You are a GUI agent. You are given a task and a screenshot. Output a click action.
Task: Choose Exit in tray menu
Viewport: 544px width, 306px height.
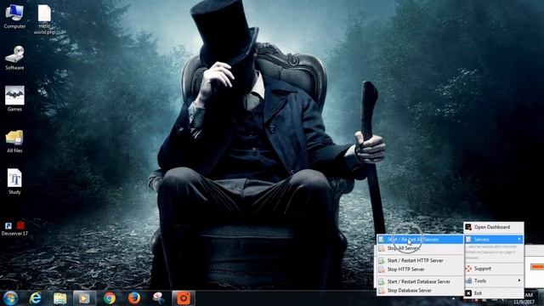[x=494, y=293]
